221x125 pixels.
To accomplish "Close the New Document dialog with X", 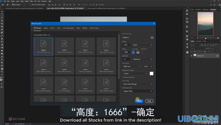I will [154, 24].
